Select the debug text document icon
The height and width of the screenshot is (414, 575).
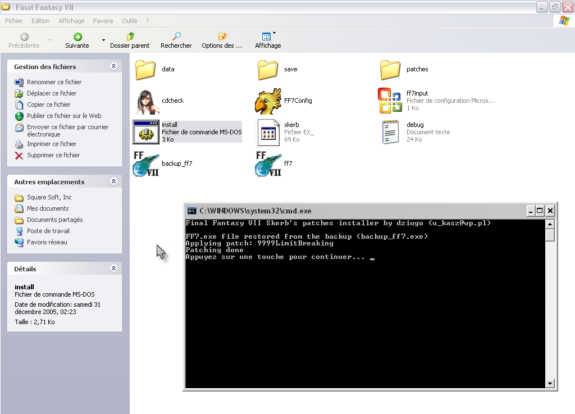pyautogui.click(x=390, y=132)
